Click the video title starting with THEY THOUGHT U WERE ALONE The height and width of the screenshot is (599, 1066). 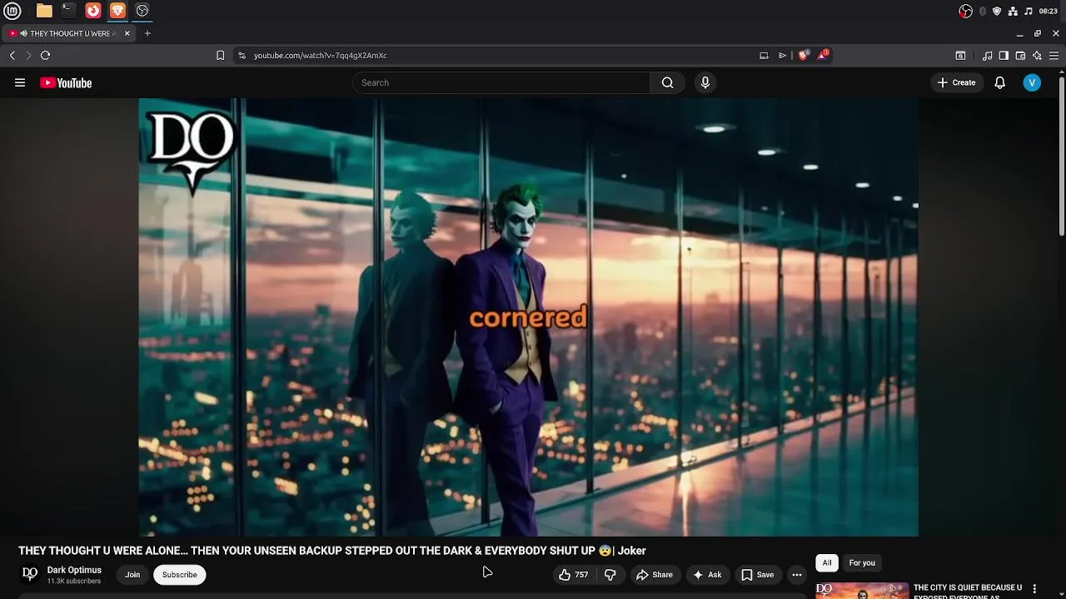(x=332, y=551)
